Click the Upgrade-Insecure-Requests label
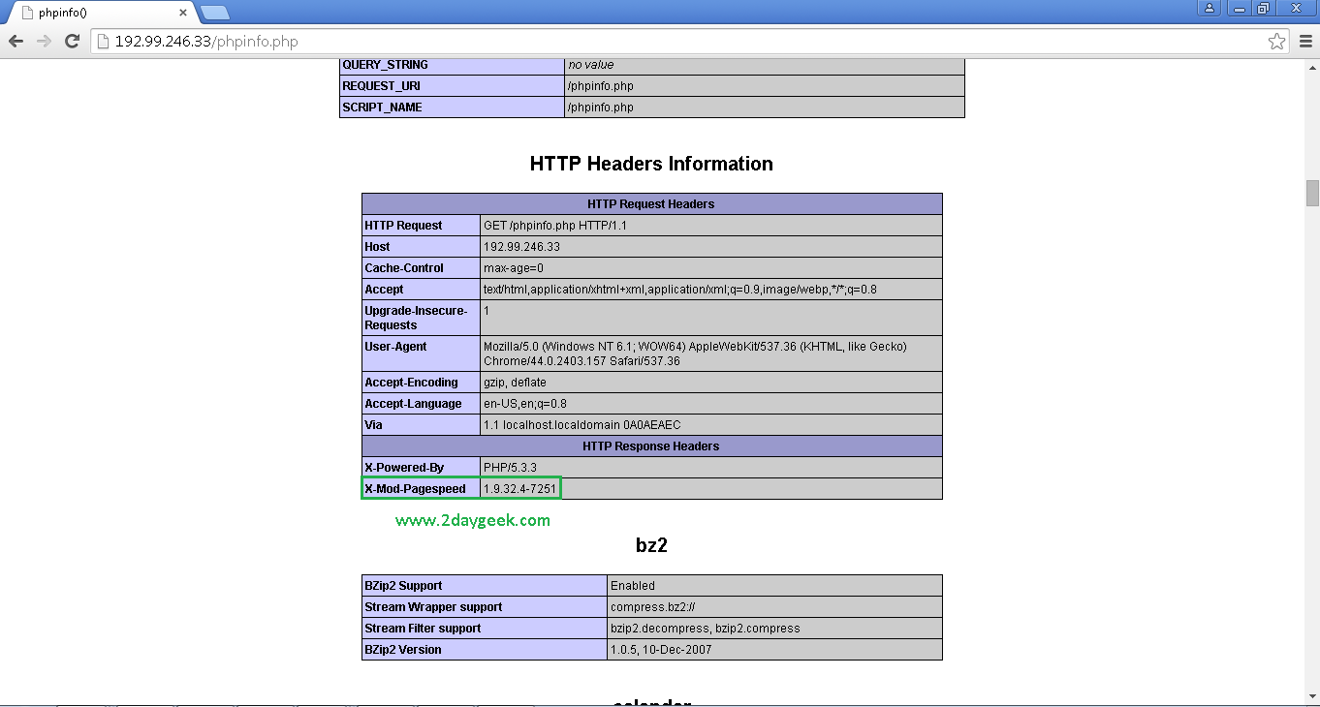The height and width of the screenshot is (707, 1320). tap(416, 318)
